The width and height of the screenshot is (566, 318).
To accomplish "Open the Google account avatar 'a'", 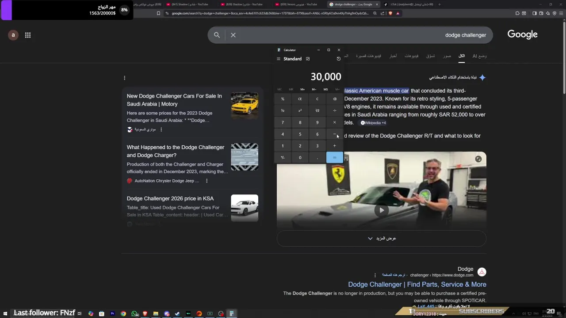I will [x=13, y=35].
